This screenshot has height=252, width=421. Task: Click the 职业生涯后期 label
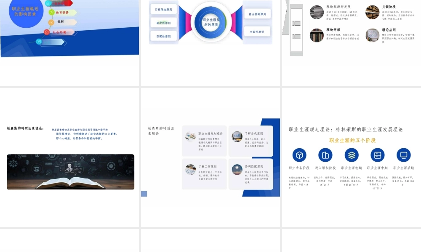(404, 168)
